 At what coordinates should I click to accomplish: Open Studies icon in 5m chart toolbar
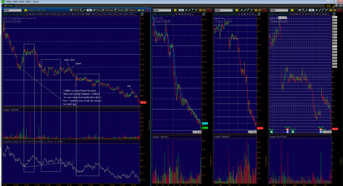tap(193, 10)
